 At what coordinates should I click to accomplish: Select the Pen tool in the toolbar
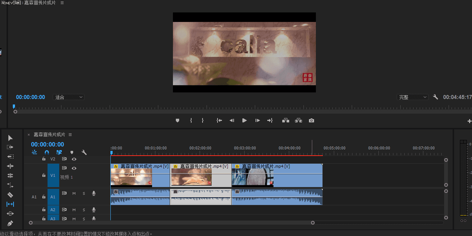(10, 223)
